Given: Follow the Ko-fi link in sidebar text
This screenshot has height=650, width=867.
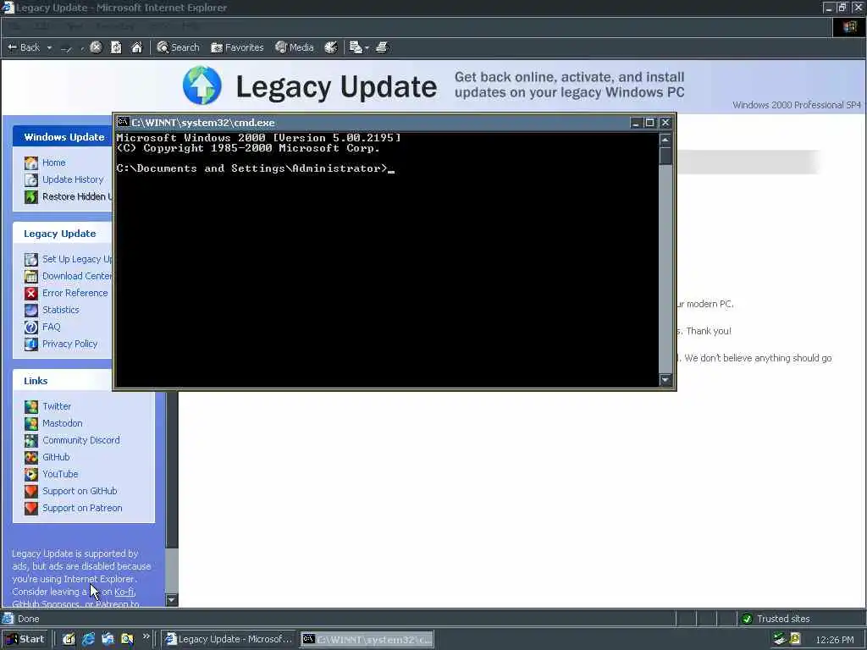Looking at the screenshot, I should (124, 592).
